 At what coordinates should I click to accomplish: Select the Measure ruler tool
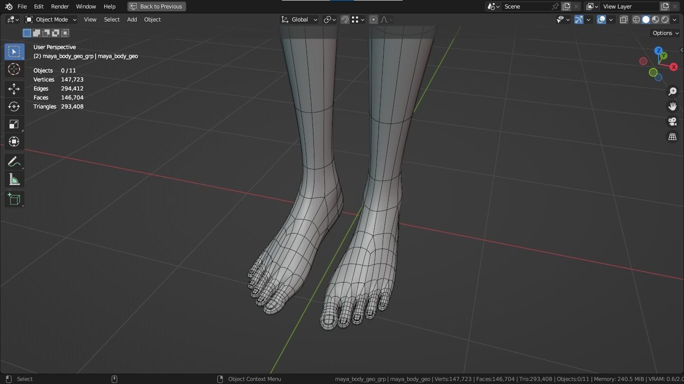[14, 179]
